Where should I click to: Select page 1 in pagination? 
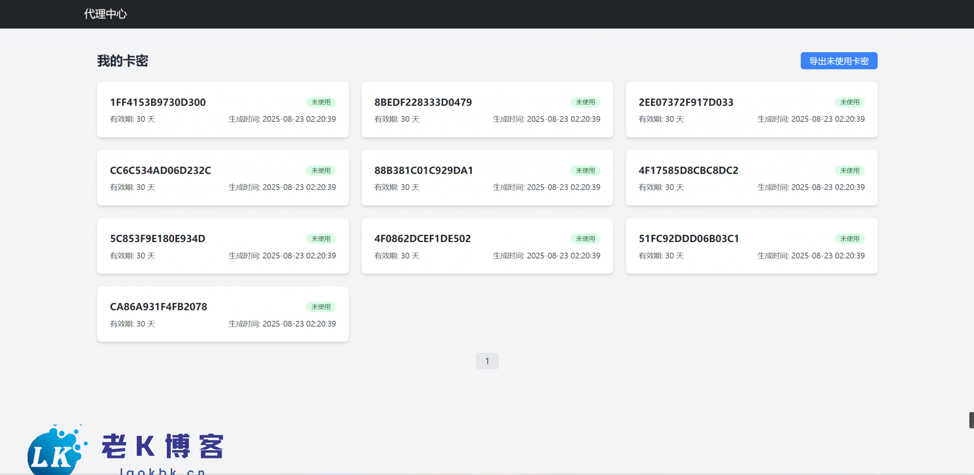point(487,361)
